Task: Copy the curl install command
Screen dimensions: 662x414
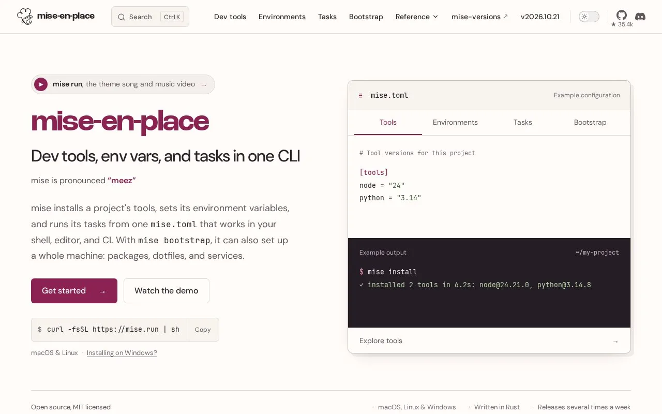Action: (203, 330)
